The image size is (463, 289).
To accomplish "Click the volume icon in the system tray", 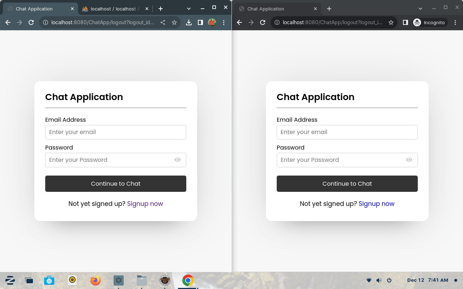I will [379, 280].
